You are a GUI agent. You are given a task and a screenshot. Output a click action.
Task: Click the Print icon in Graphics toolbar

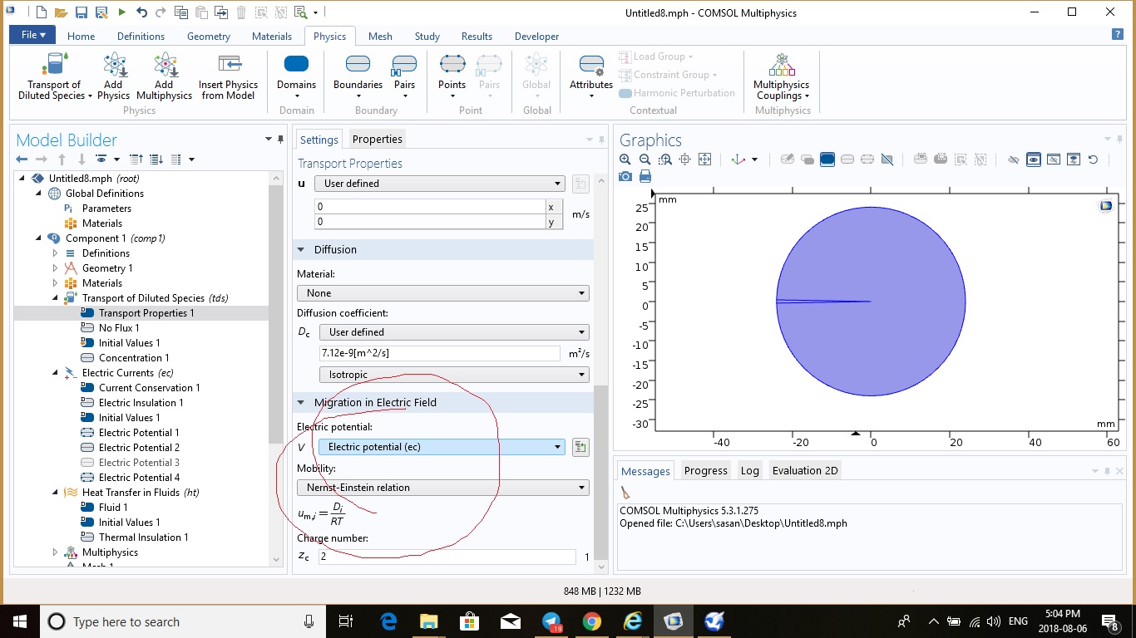pos(645,176)
